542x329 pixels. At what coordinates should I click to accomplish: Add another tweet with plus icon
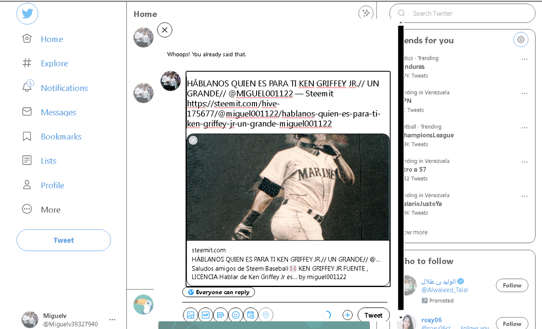coord(348,315)
